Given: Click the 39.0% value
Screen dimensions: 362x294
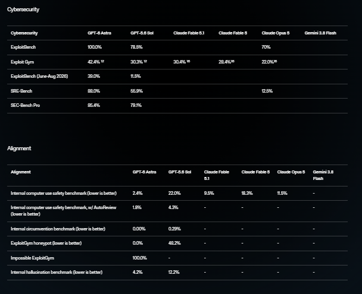Looking at the screenshot, I should (93, 76).
